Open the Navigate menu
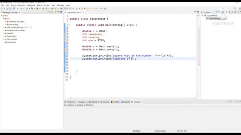 coord(31,5)
